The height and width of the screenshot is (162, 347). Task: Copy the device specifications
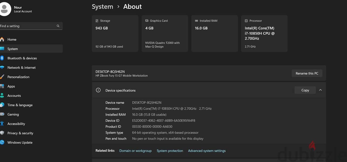[x=305, y=90]
